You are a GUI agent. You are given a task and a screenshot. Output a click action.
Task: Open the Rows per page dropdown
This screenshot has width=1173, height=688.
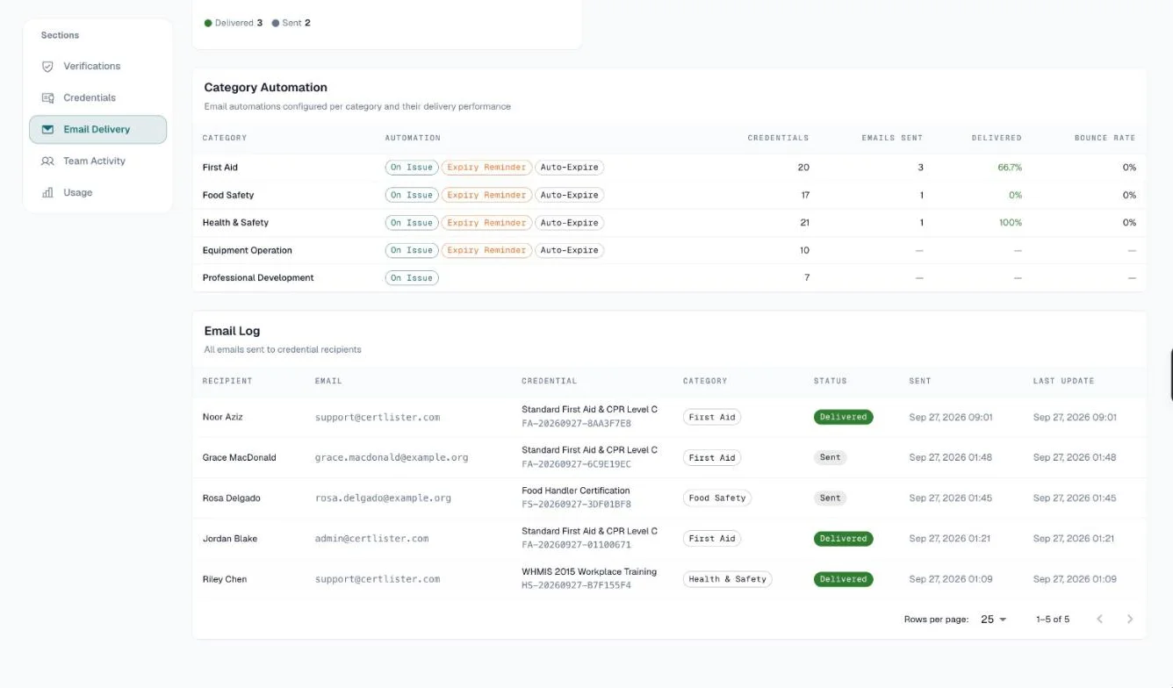[994, 620]
